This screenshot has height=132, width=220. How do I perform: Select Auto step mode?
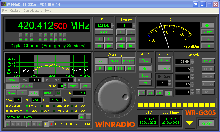coord(104,32)
